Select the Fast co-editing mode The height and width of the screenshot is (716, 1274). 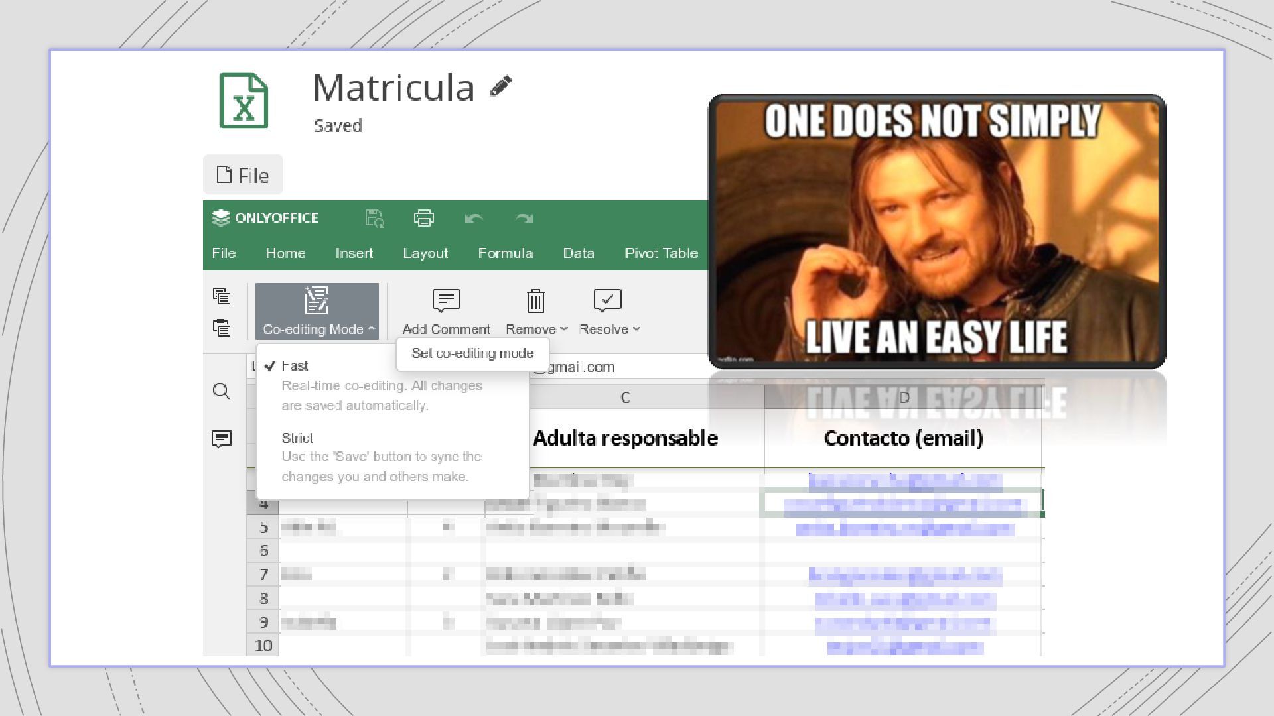[392, 385]
